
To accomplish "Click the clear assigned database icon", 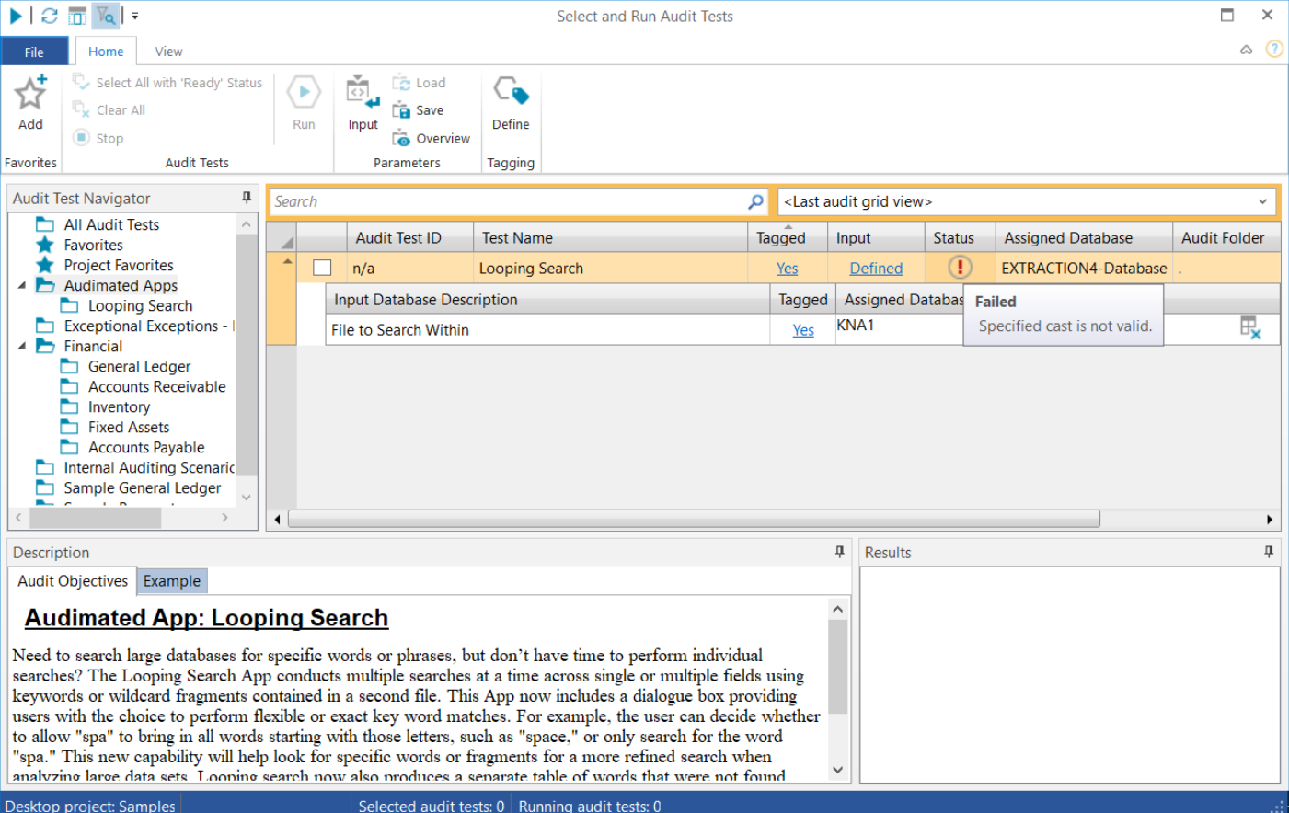I will 1249,328.
